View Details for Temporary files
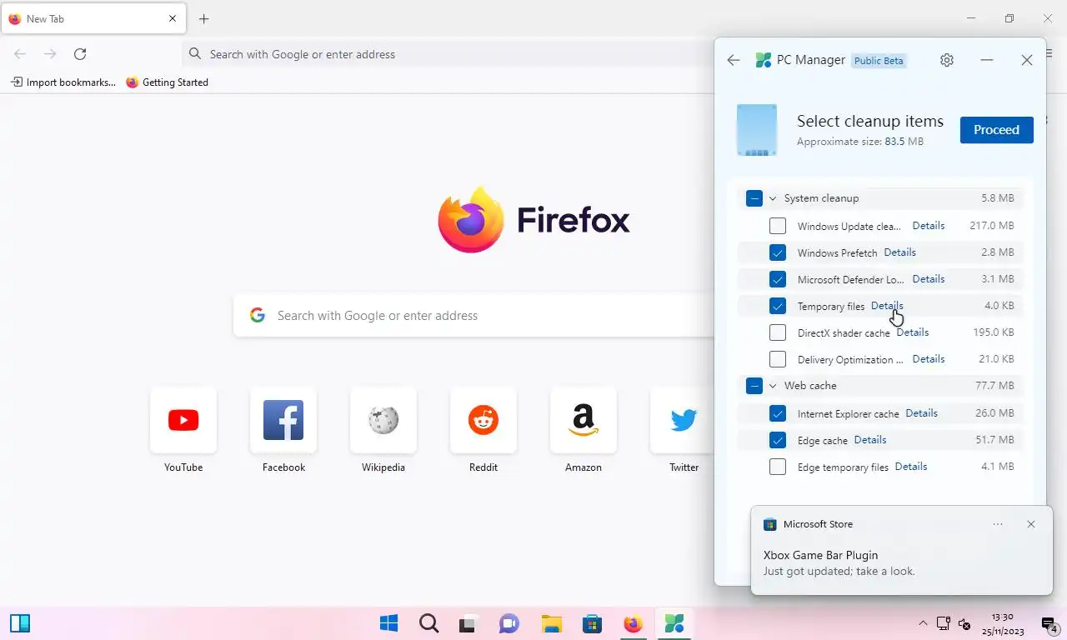This screenshot has width=1067, height=640. pos(887,306)
